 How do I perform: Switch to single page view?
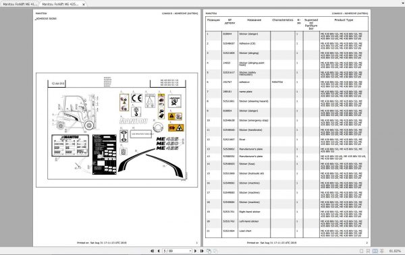pos(361,251)
